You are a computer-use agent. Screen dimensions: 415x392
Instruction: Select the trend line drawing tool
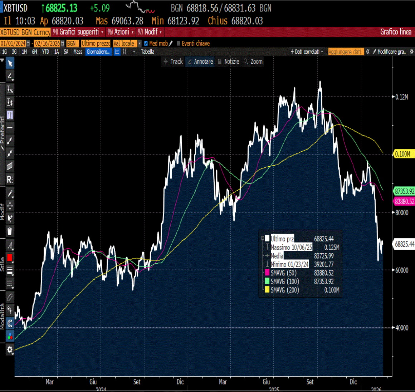[10, 141]
